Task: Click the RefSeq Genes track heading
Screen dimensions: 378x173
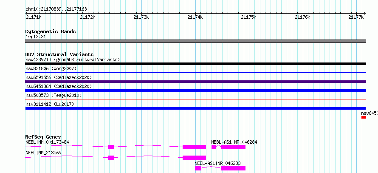Action: [43, 137]
